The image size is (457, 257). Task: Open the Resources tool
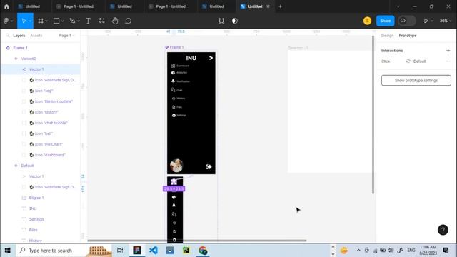[101, 21]
